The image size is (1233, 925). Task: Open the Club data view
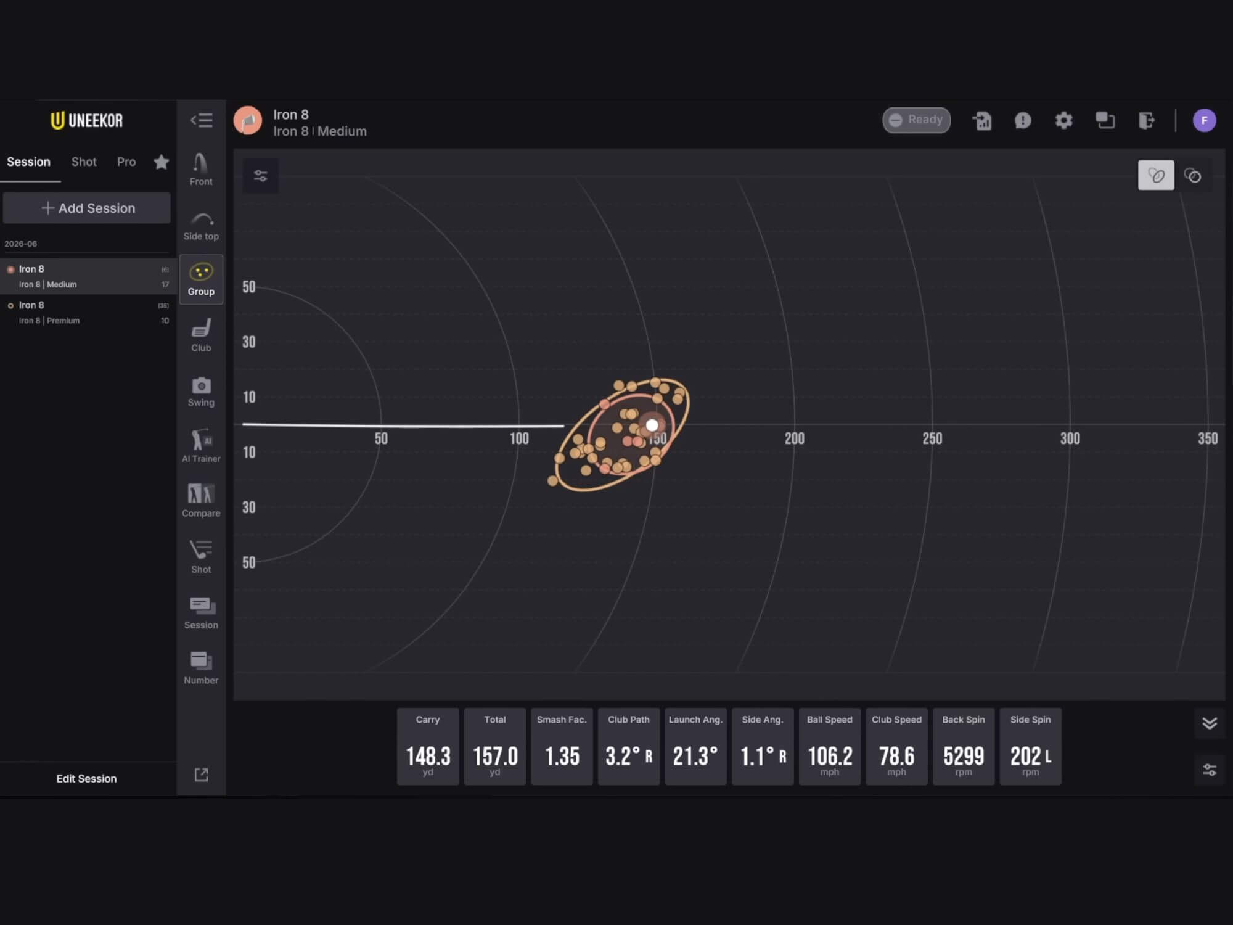pos(201,335)
